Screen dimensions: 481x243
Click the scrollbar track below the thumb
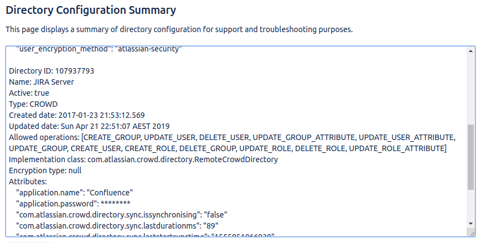[x=471, y=208]
